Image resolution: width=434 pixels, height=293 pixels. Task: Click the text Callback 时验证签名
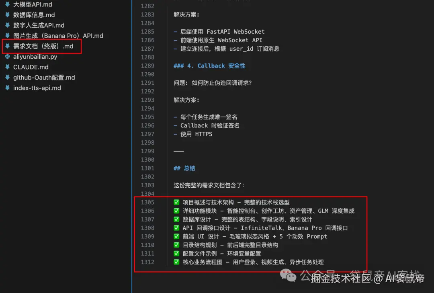[210, 126]
